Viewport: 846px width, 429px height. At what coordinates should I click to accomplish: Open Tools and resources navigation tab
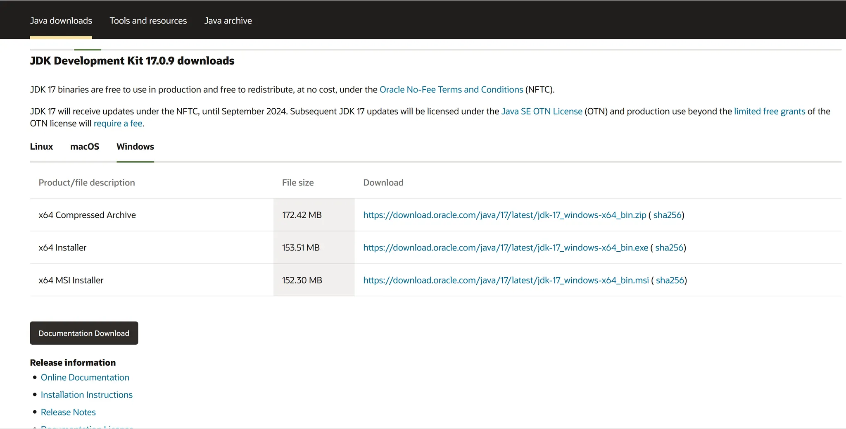pyautogui.click(x=148, y=21)
